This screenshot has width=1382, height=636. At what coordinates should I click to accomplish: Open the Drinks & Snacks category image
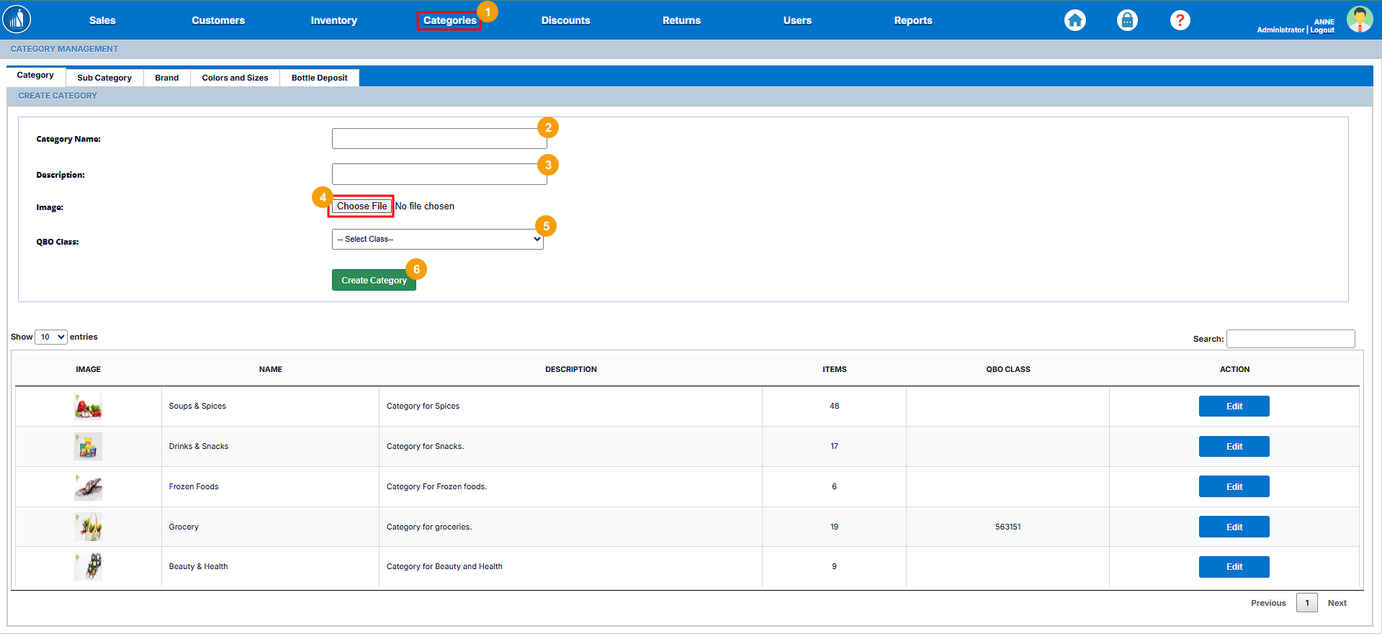click(x=89, y=447)
